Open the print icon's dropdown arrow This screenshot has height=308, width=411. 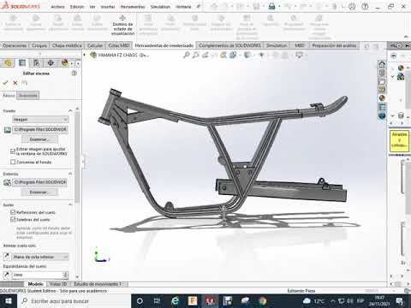click(279, 6)
